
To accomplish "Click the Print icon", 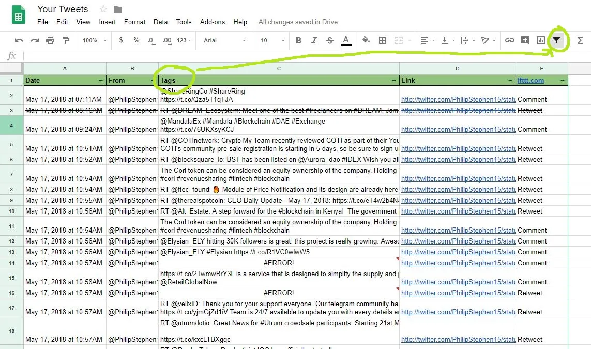I will (50, 40).
